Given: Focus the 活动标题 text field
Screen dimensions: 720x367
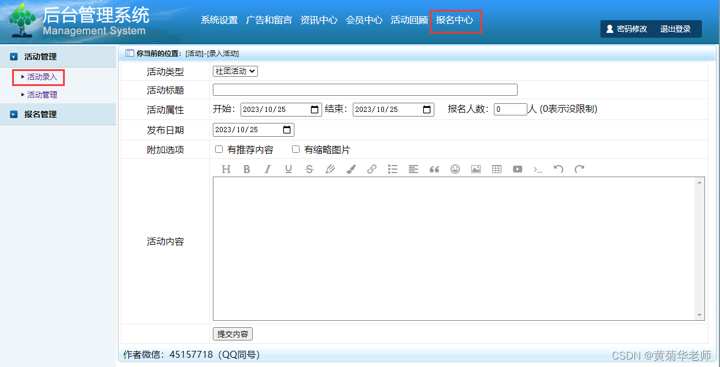Looking at the screenshot, I should click(x=365, y=89).
